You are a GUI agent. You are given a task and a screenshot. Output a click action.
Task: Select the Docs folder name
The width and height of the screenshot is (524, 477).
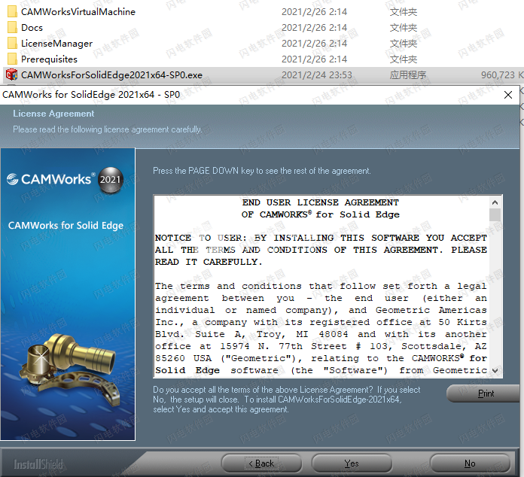click(32, 27)
